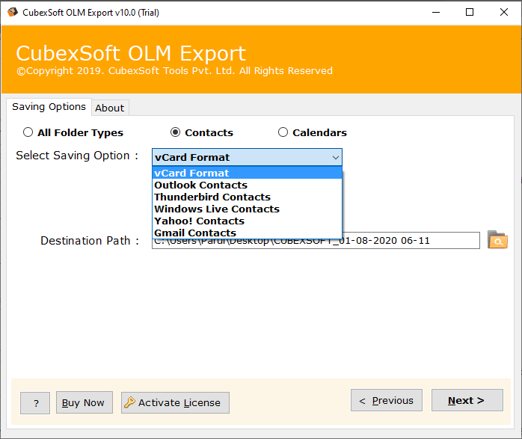Click the question mark help button
The width and height of the screenshot is (522, 439).
(35, 403)
